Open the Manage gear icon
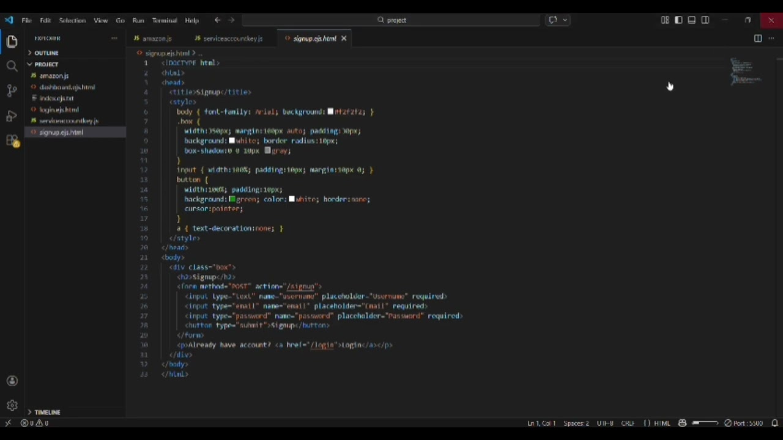Viewport: 783px width, 440px height. [12, 406]
